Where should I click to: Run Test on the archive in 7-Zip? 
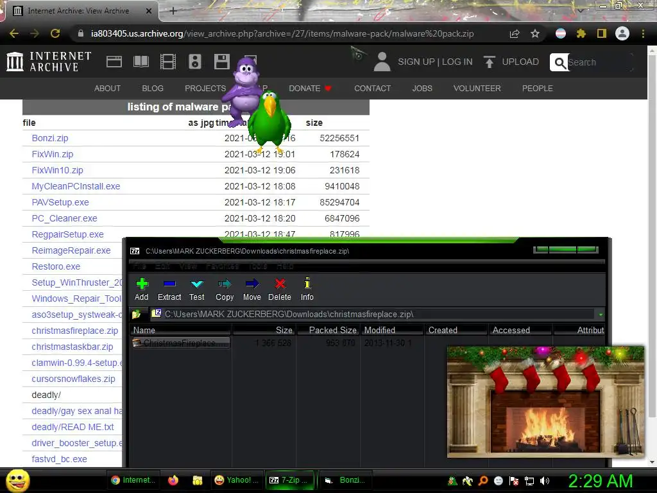[x=197, y=284]
